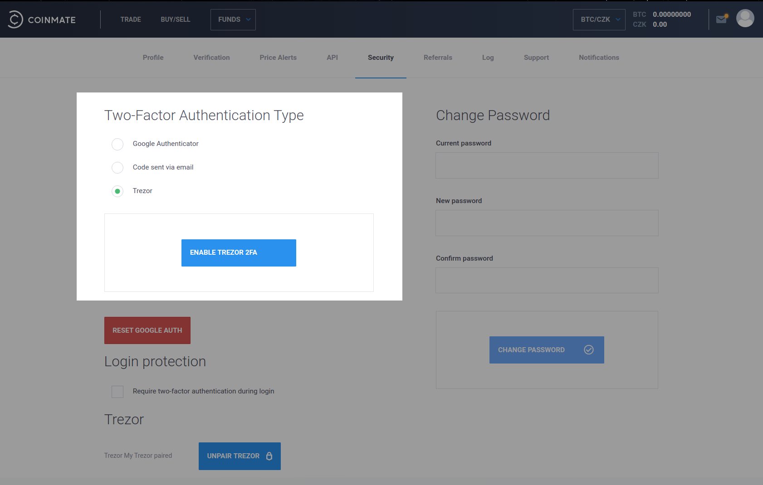The image size is (763, 485).
Task: Select Google Authenticator radio option
Action: coord(117,144)
